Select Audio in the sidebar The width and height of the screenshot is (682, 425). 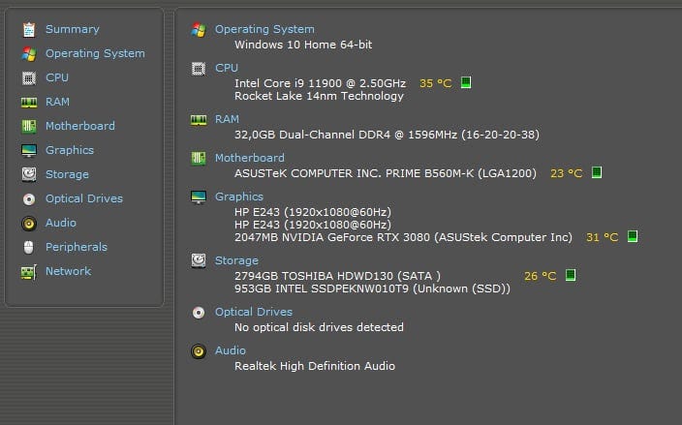[61, 223]
